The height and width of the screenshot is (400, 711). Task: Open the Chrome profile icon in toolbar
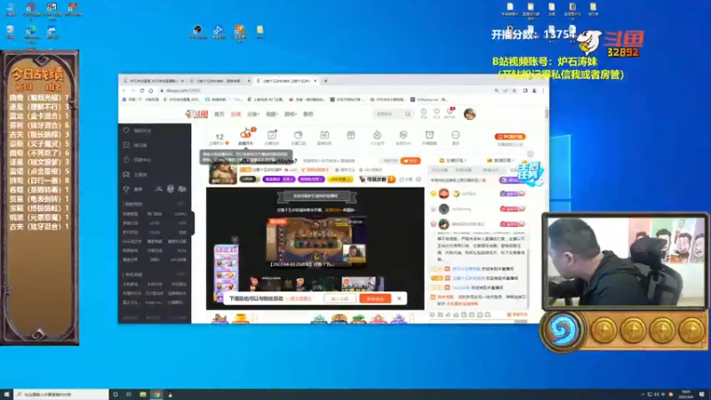click(534, 91)
